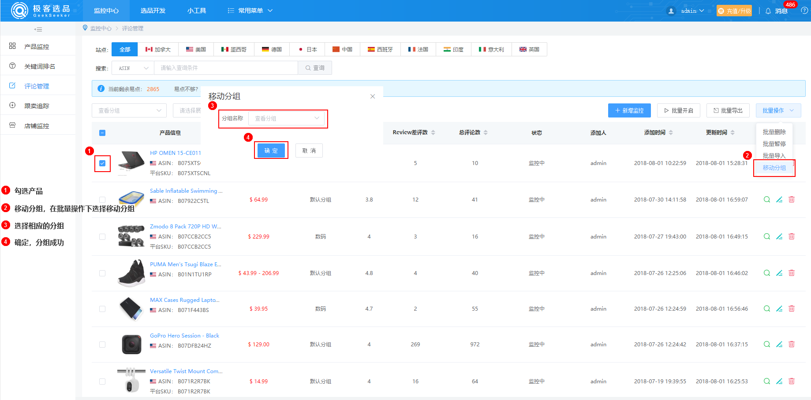Screen dimensions: 811x400
Task: Delete the GoPro Hero Session row
Action: click(792, 344)
